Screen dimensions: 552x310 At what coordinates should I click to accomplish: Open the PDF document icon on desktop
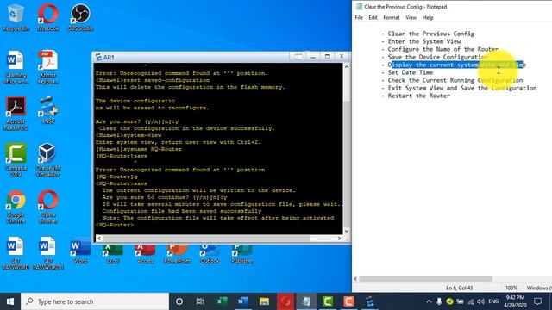tap(48, 67)
